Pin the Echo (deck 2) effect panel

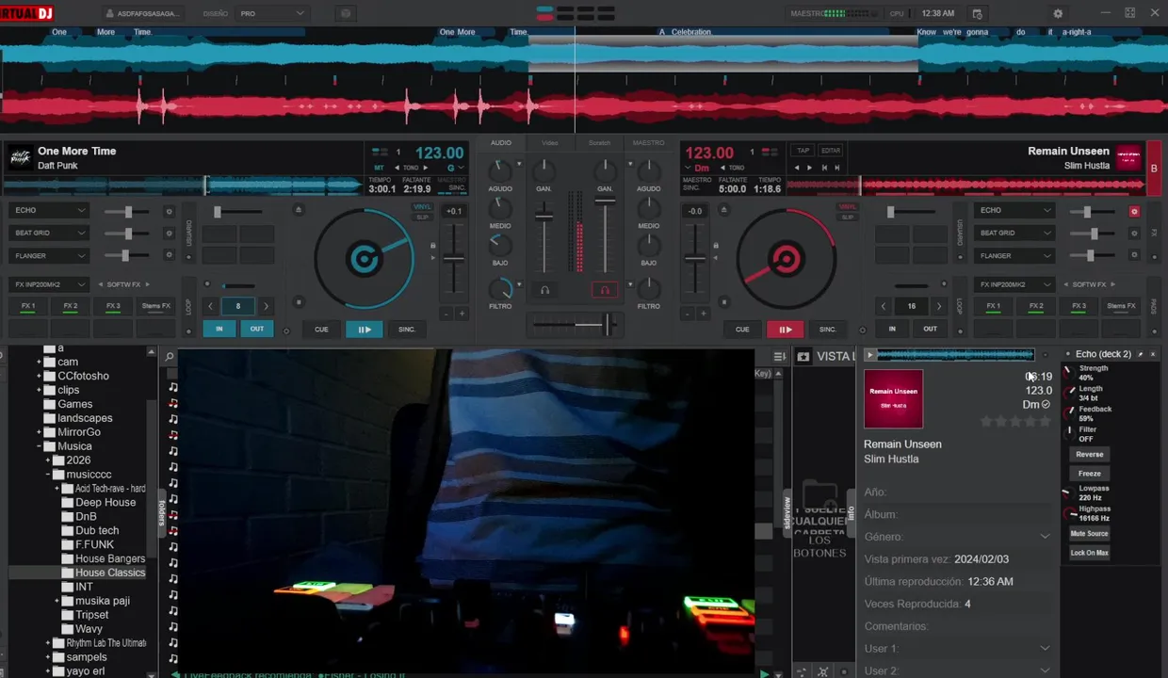pyautogui.click(x=1141, y=354)
